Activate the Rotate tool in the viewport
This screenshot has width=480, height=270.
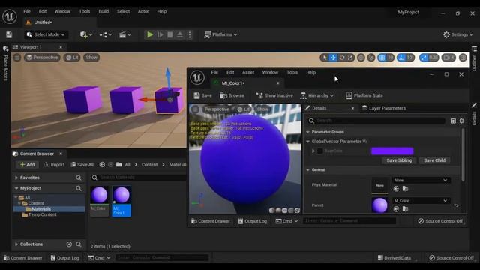(x=342, y=58)
